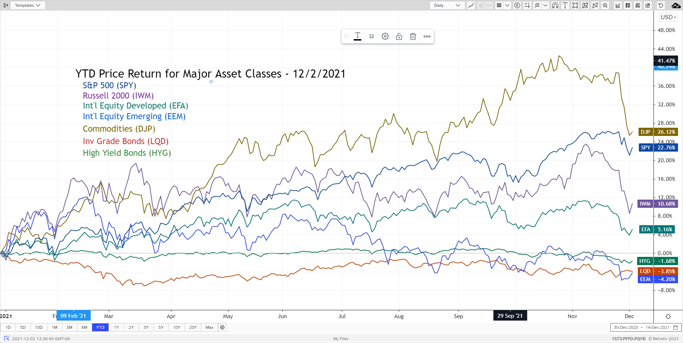Click the undo/reset arrow icon
Screen dimensions: 683x343
coord(661,5)
